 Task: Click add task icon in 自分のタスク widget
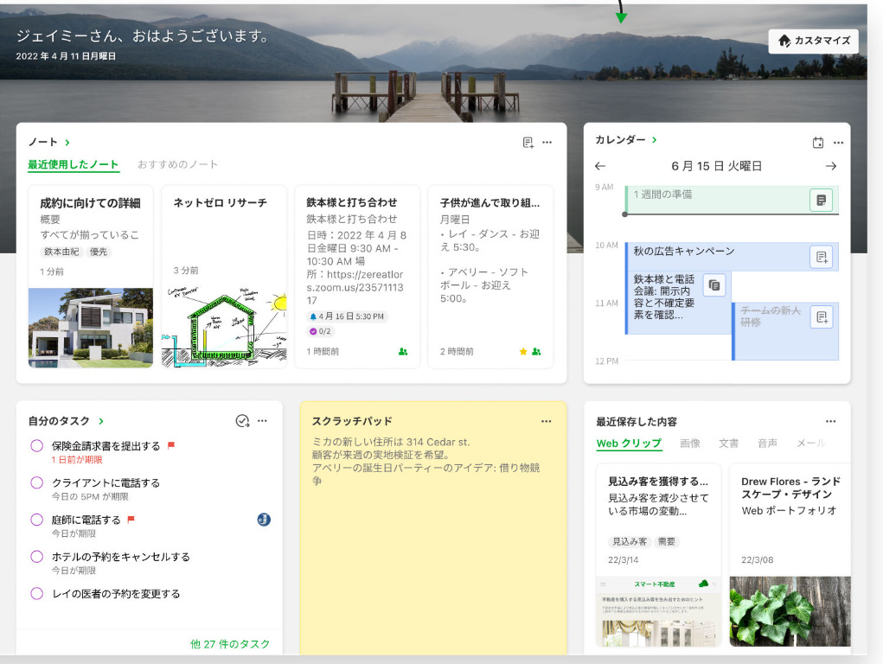click(x=242, y=421)
